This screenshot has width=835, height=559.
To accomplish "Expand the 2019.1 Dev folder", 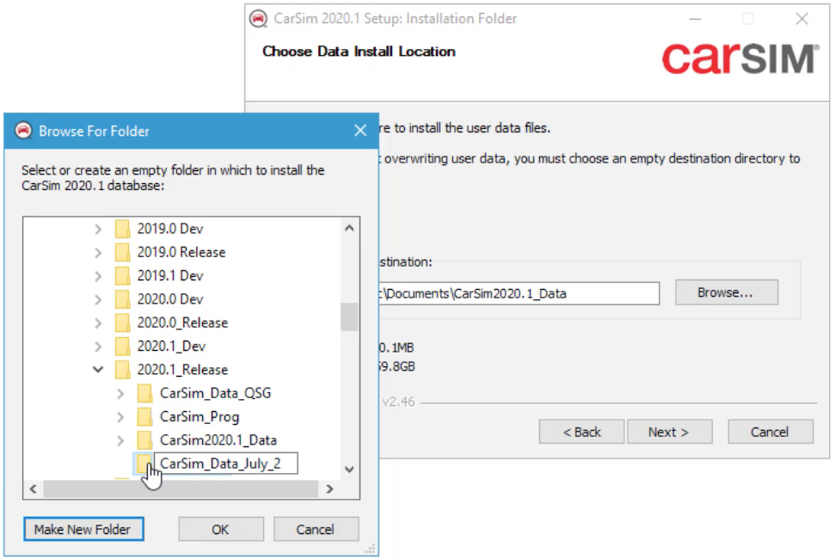I will click(98, 276).
